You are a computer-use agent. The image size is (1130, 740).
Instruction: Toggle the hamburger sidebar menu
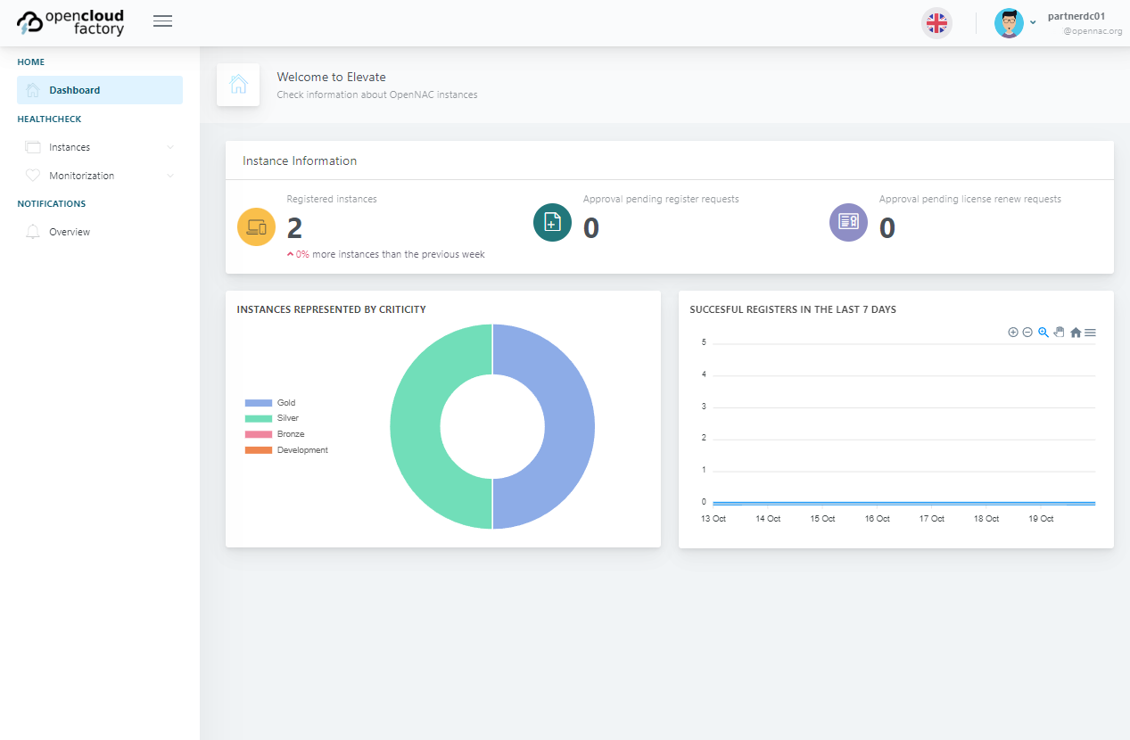pyautogui.click(x=162, y=21)
